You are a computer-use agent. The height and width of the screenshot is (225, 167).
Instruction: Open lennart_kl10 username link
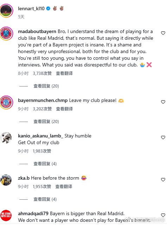(31, 8)
